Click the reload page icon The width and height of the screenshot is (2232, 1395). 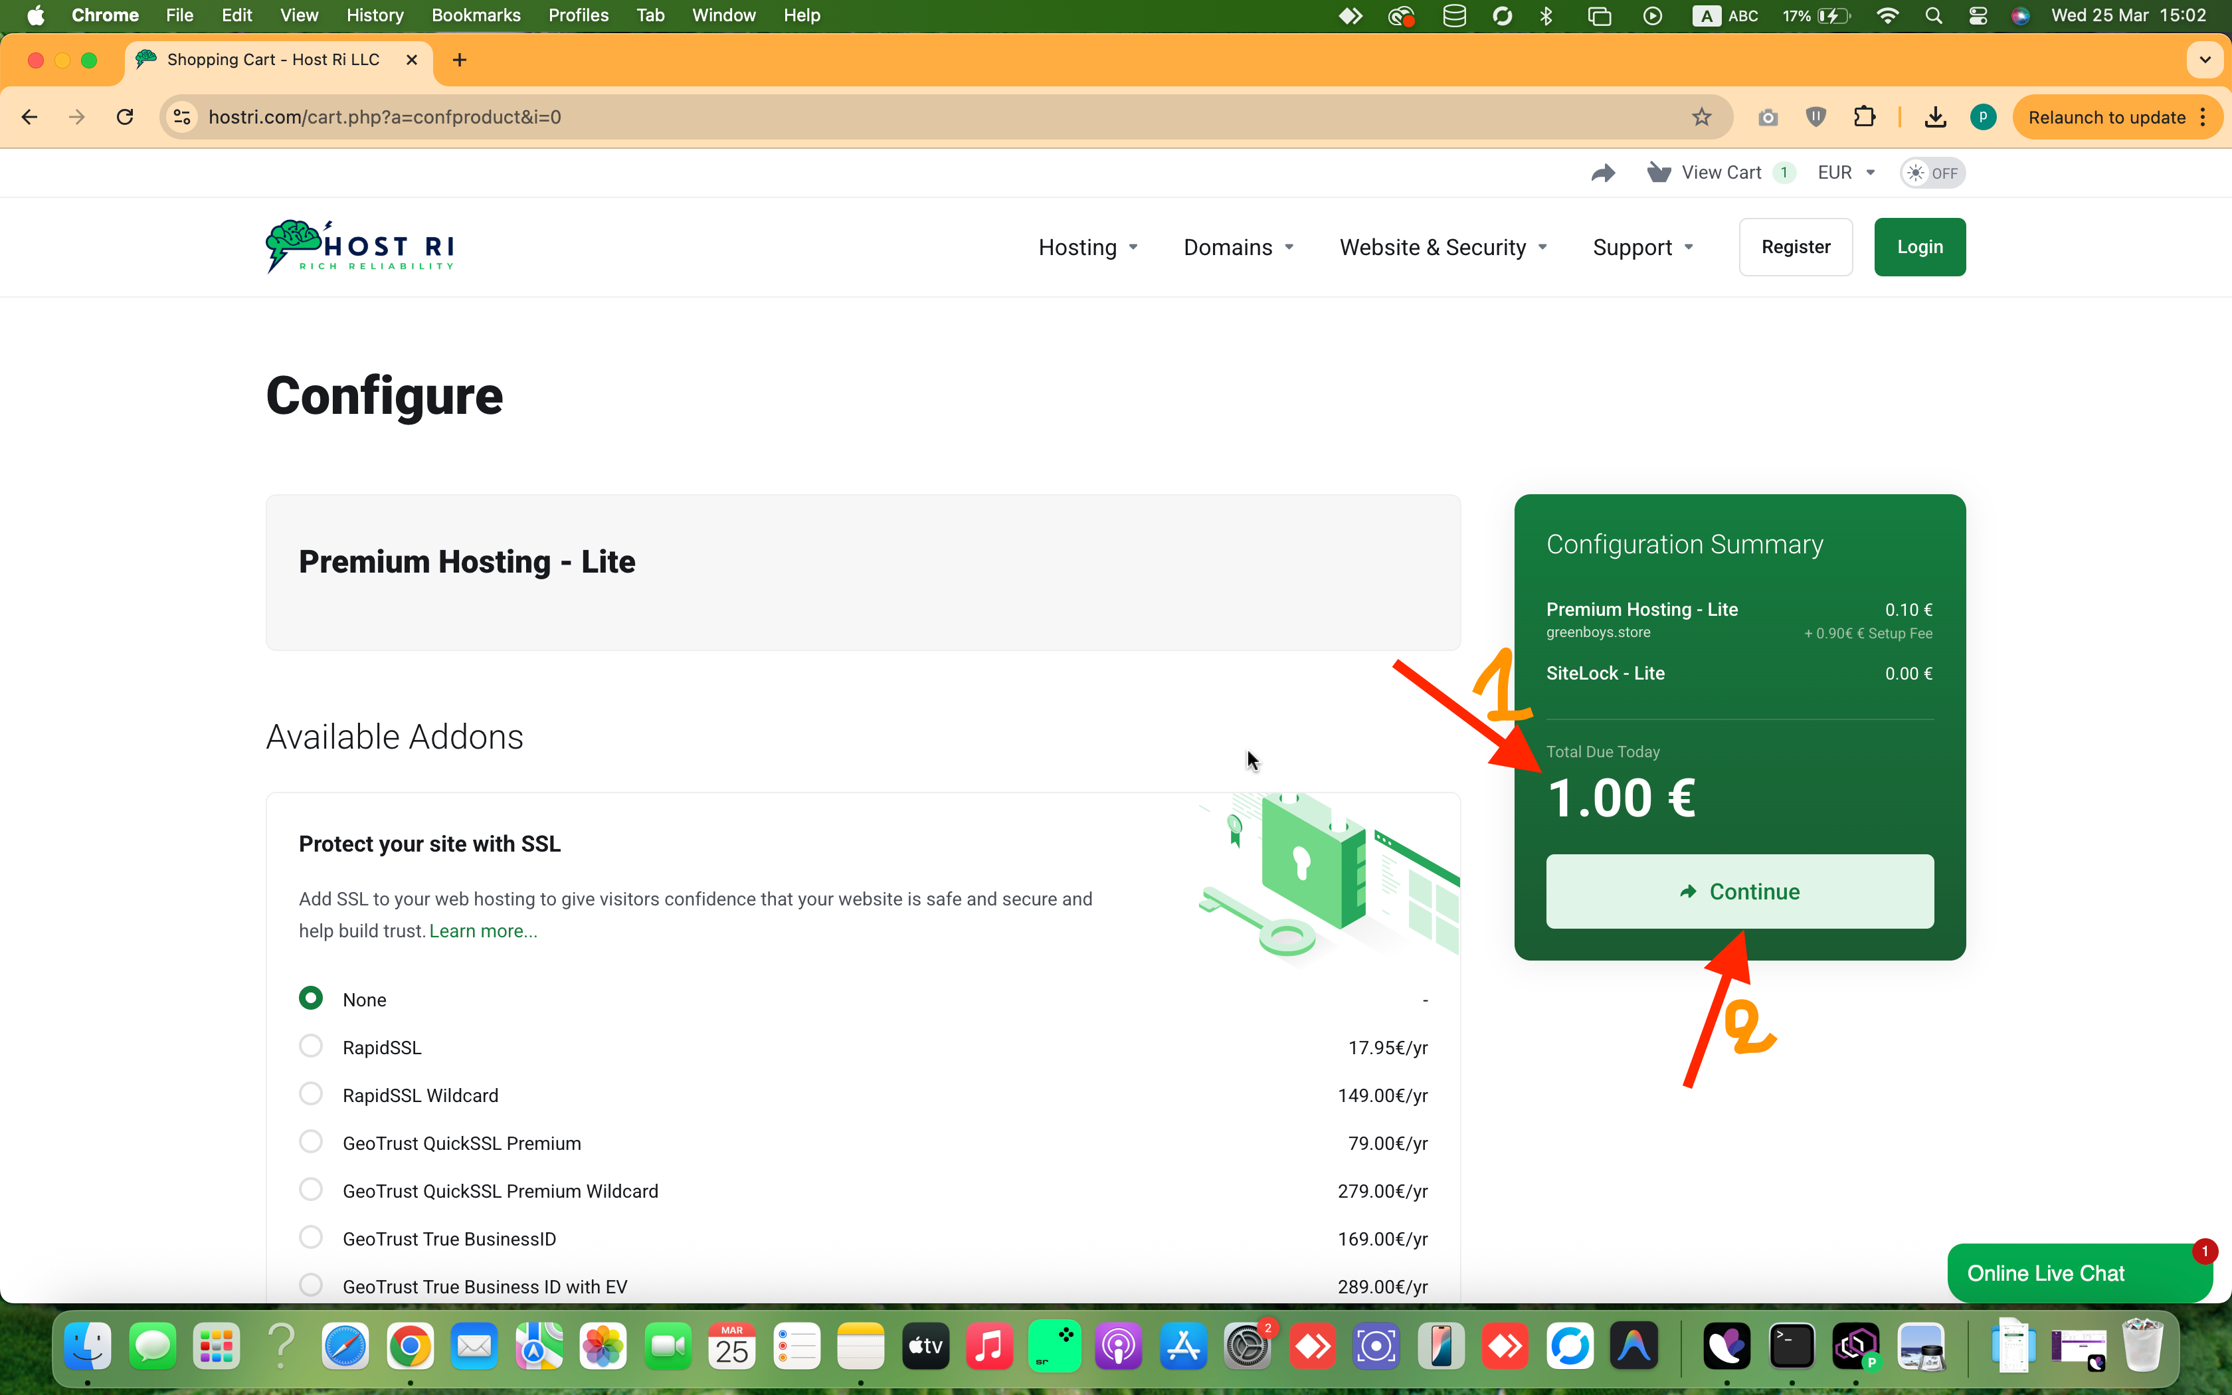click(126, 117)
